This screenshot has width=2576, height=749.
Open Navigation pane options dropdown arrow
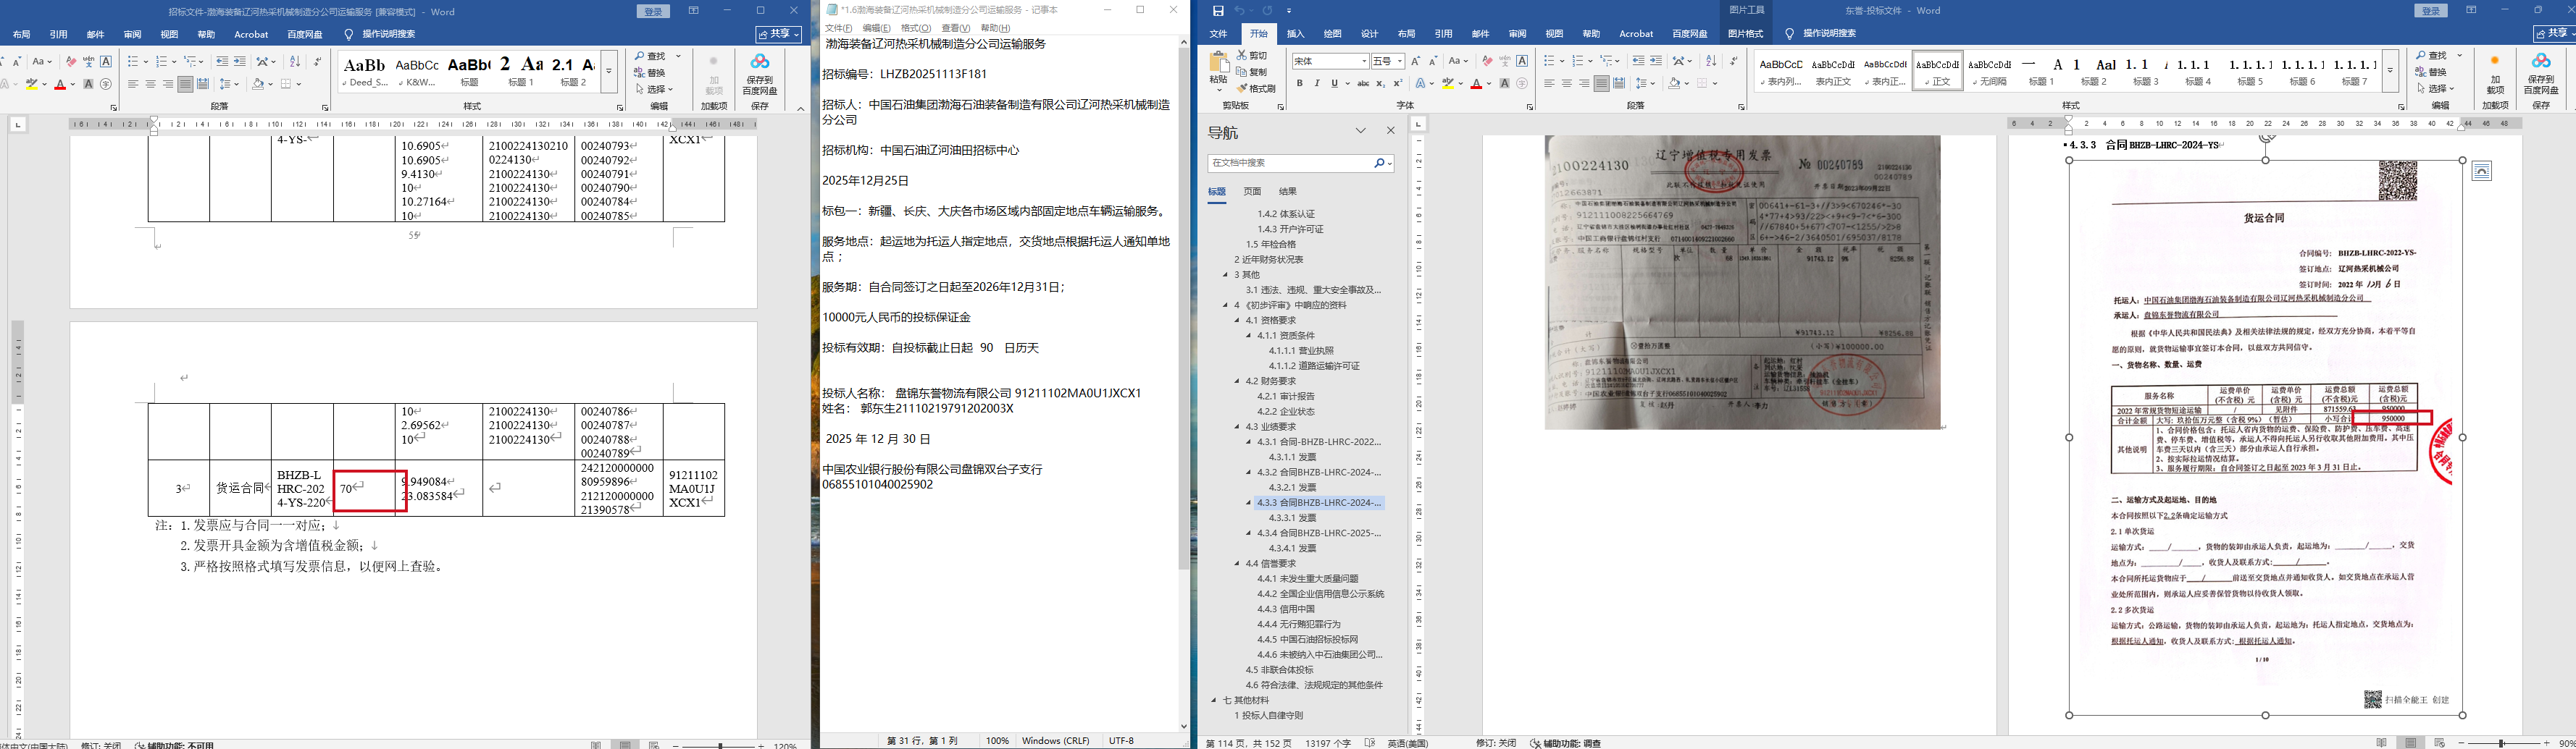pos(1360,131)
